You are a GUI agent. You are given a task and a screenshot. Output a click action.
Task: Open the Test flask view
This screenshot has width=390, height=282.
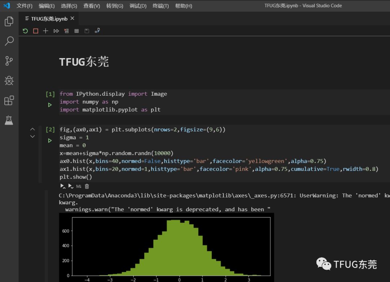pos(9,120)
